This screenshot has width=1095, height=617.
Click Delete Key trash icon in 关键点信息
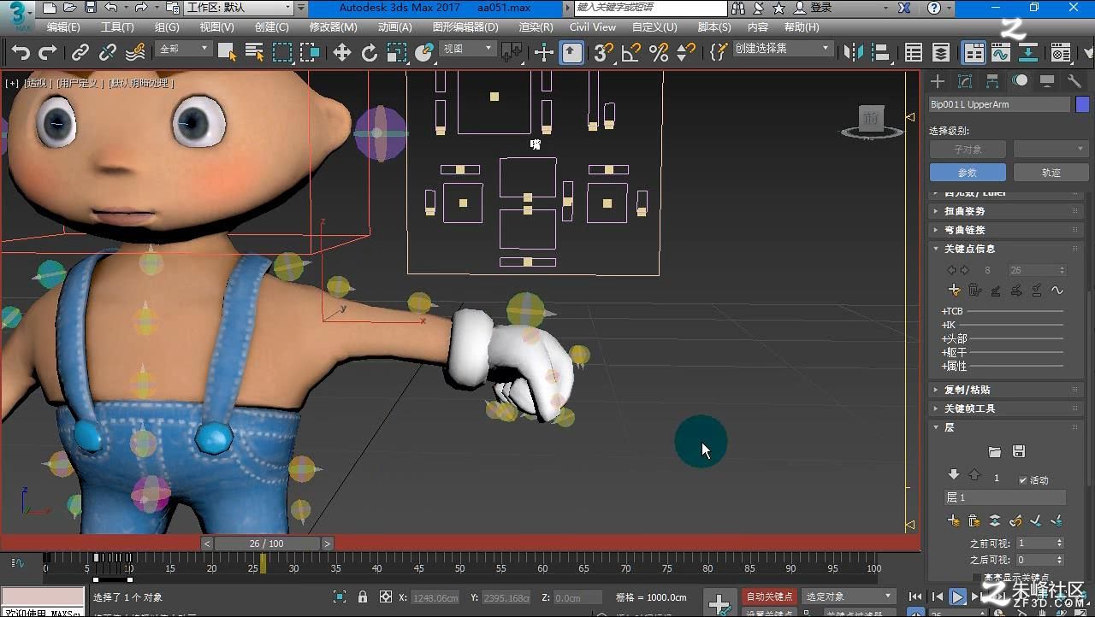coord(975,291)
